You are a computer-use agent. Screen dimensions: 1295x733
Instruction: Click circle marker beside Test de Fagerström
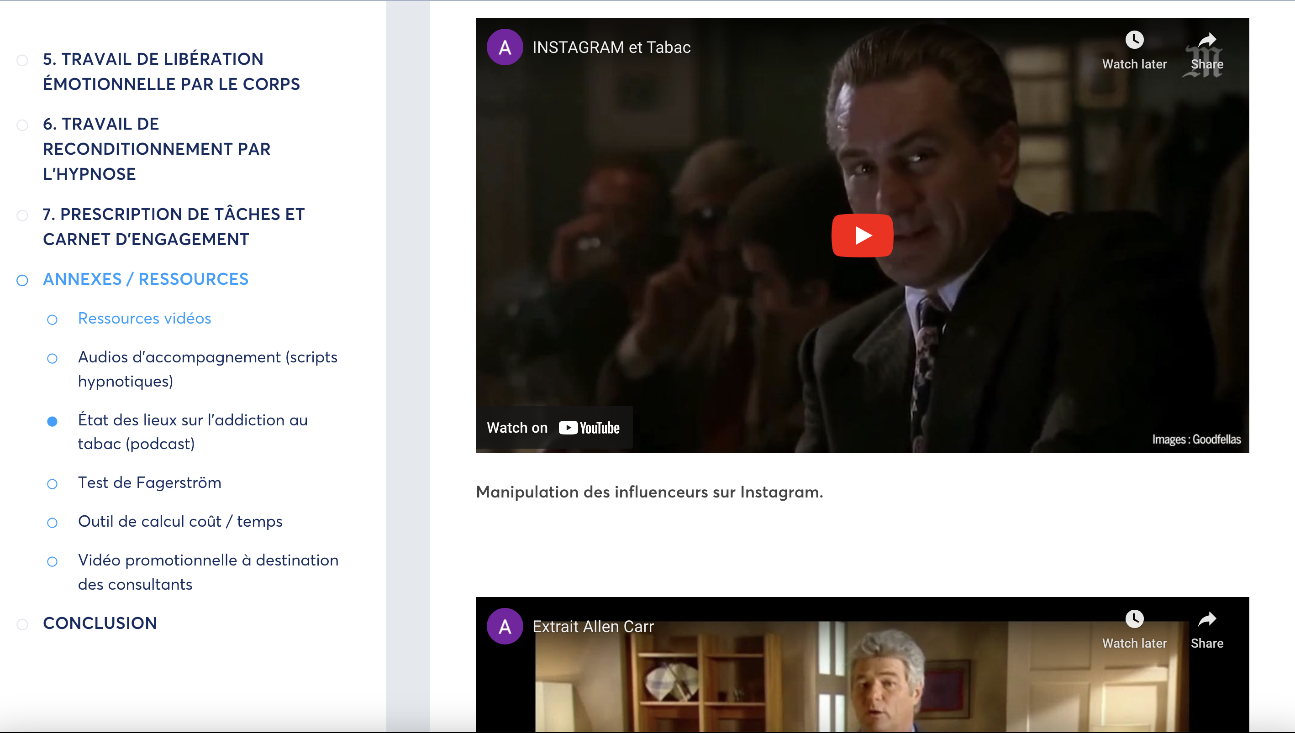tap(53, 484)
